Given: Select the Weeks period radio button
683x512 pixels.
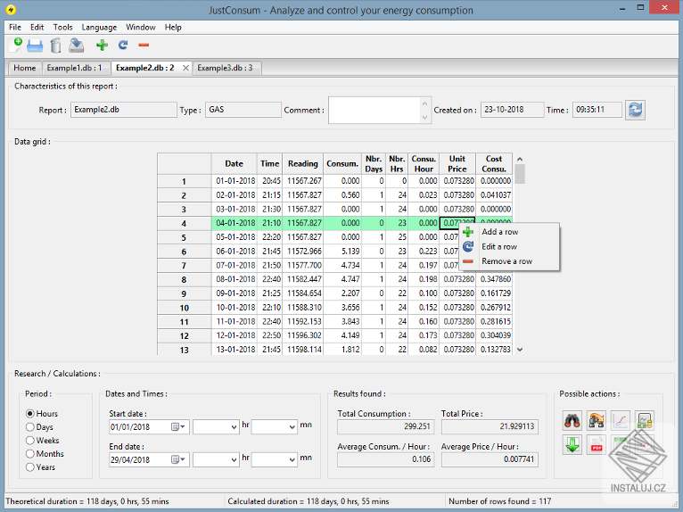Looking at the screenshot, I should (x=30, y=441).
